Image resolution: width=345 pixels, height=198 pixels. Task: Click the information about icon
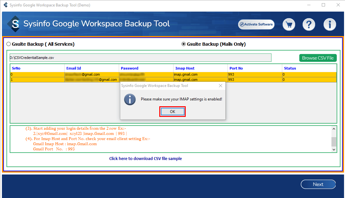(x=330, y=24)
